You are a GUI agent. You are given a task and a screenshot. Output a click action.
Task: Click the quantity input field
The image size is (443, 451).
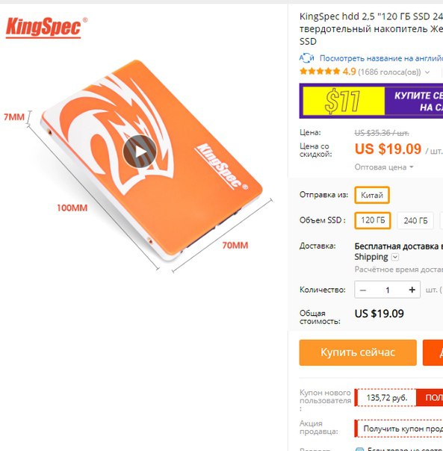click(388, 290)
